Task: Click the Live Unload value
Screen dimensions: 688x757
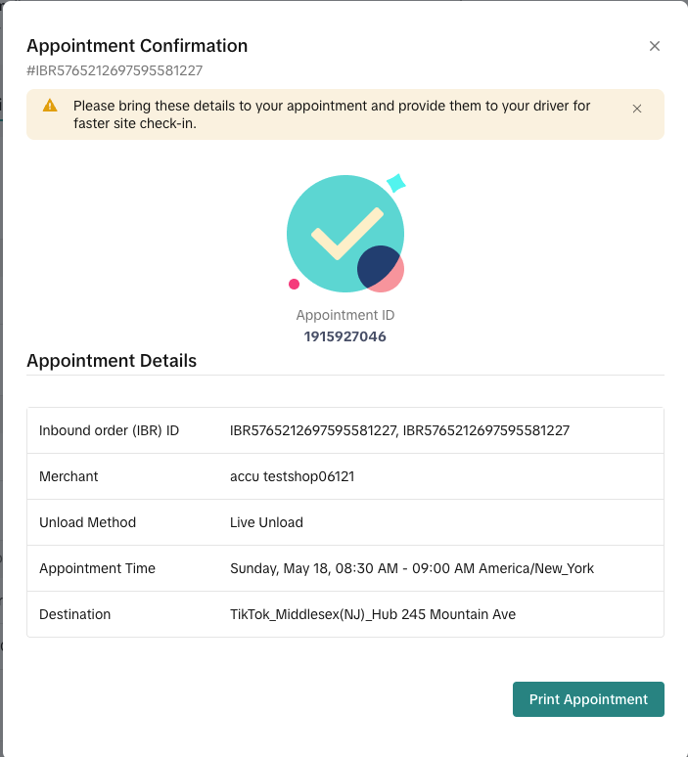Action: tap(266, 522)
